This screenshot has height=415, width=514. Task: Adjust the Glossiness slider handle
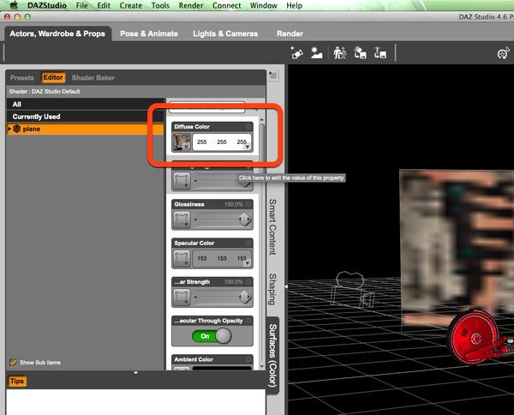[x=244, y=220]
